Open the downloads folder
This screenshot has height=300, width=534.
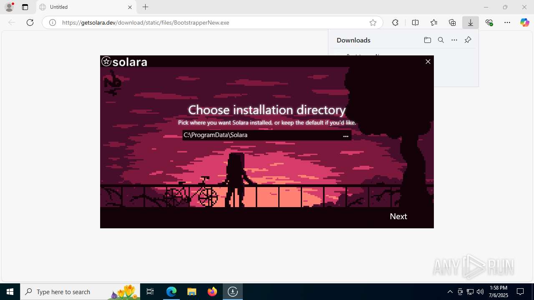[428, 40]
